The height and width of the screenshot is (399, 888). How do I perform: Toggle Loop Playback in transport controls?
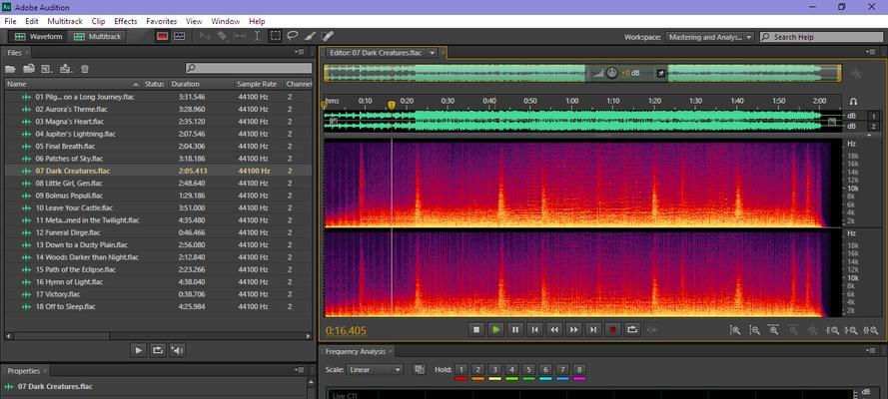(632, 329)
